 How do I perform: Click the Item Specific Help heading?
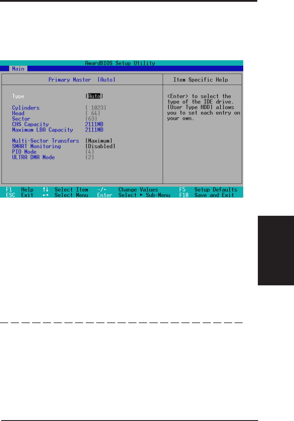coord(201,80)
